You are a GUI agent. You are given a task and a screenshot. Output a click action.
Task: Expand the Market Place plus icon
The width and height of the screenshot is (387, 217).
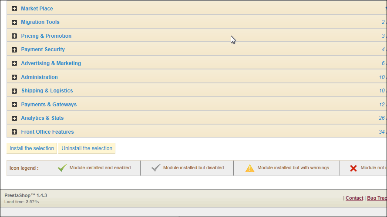pos(14,9)
